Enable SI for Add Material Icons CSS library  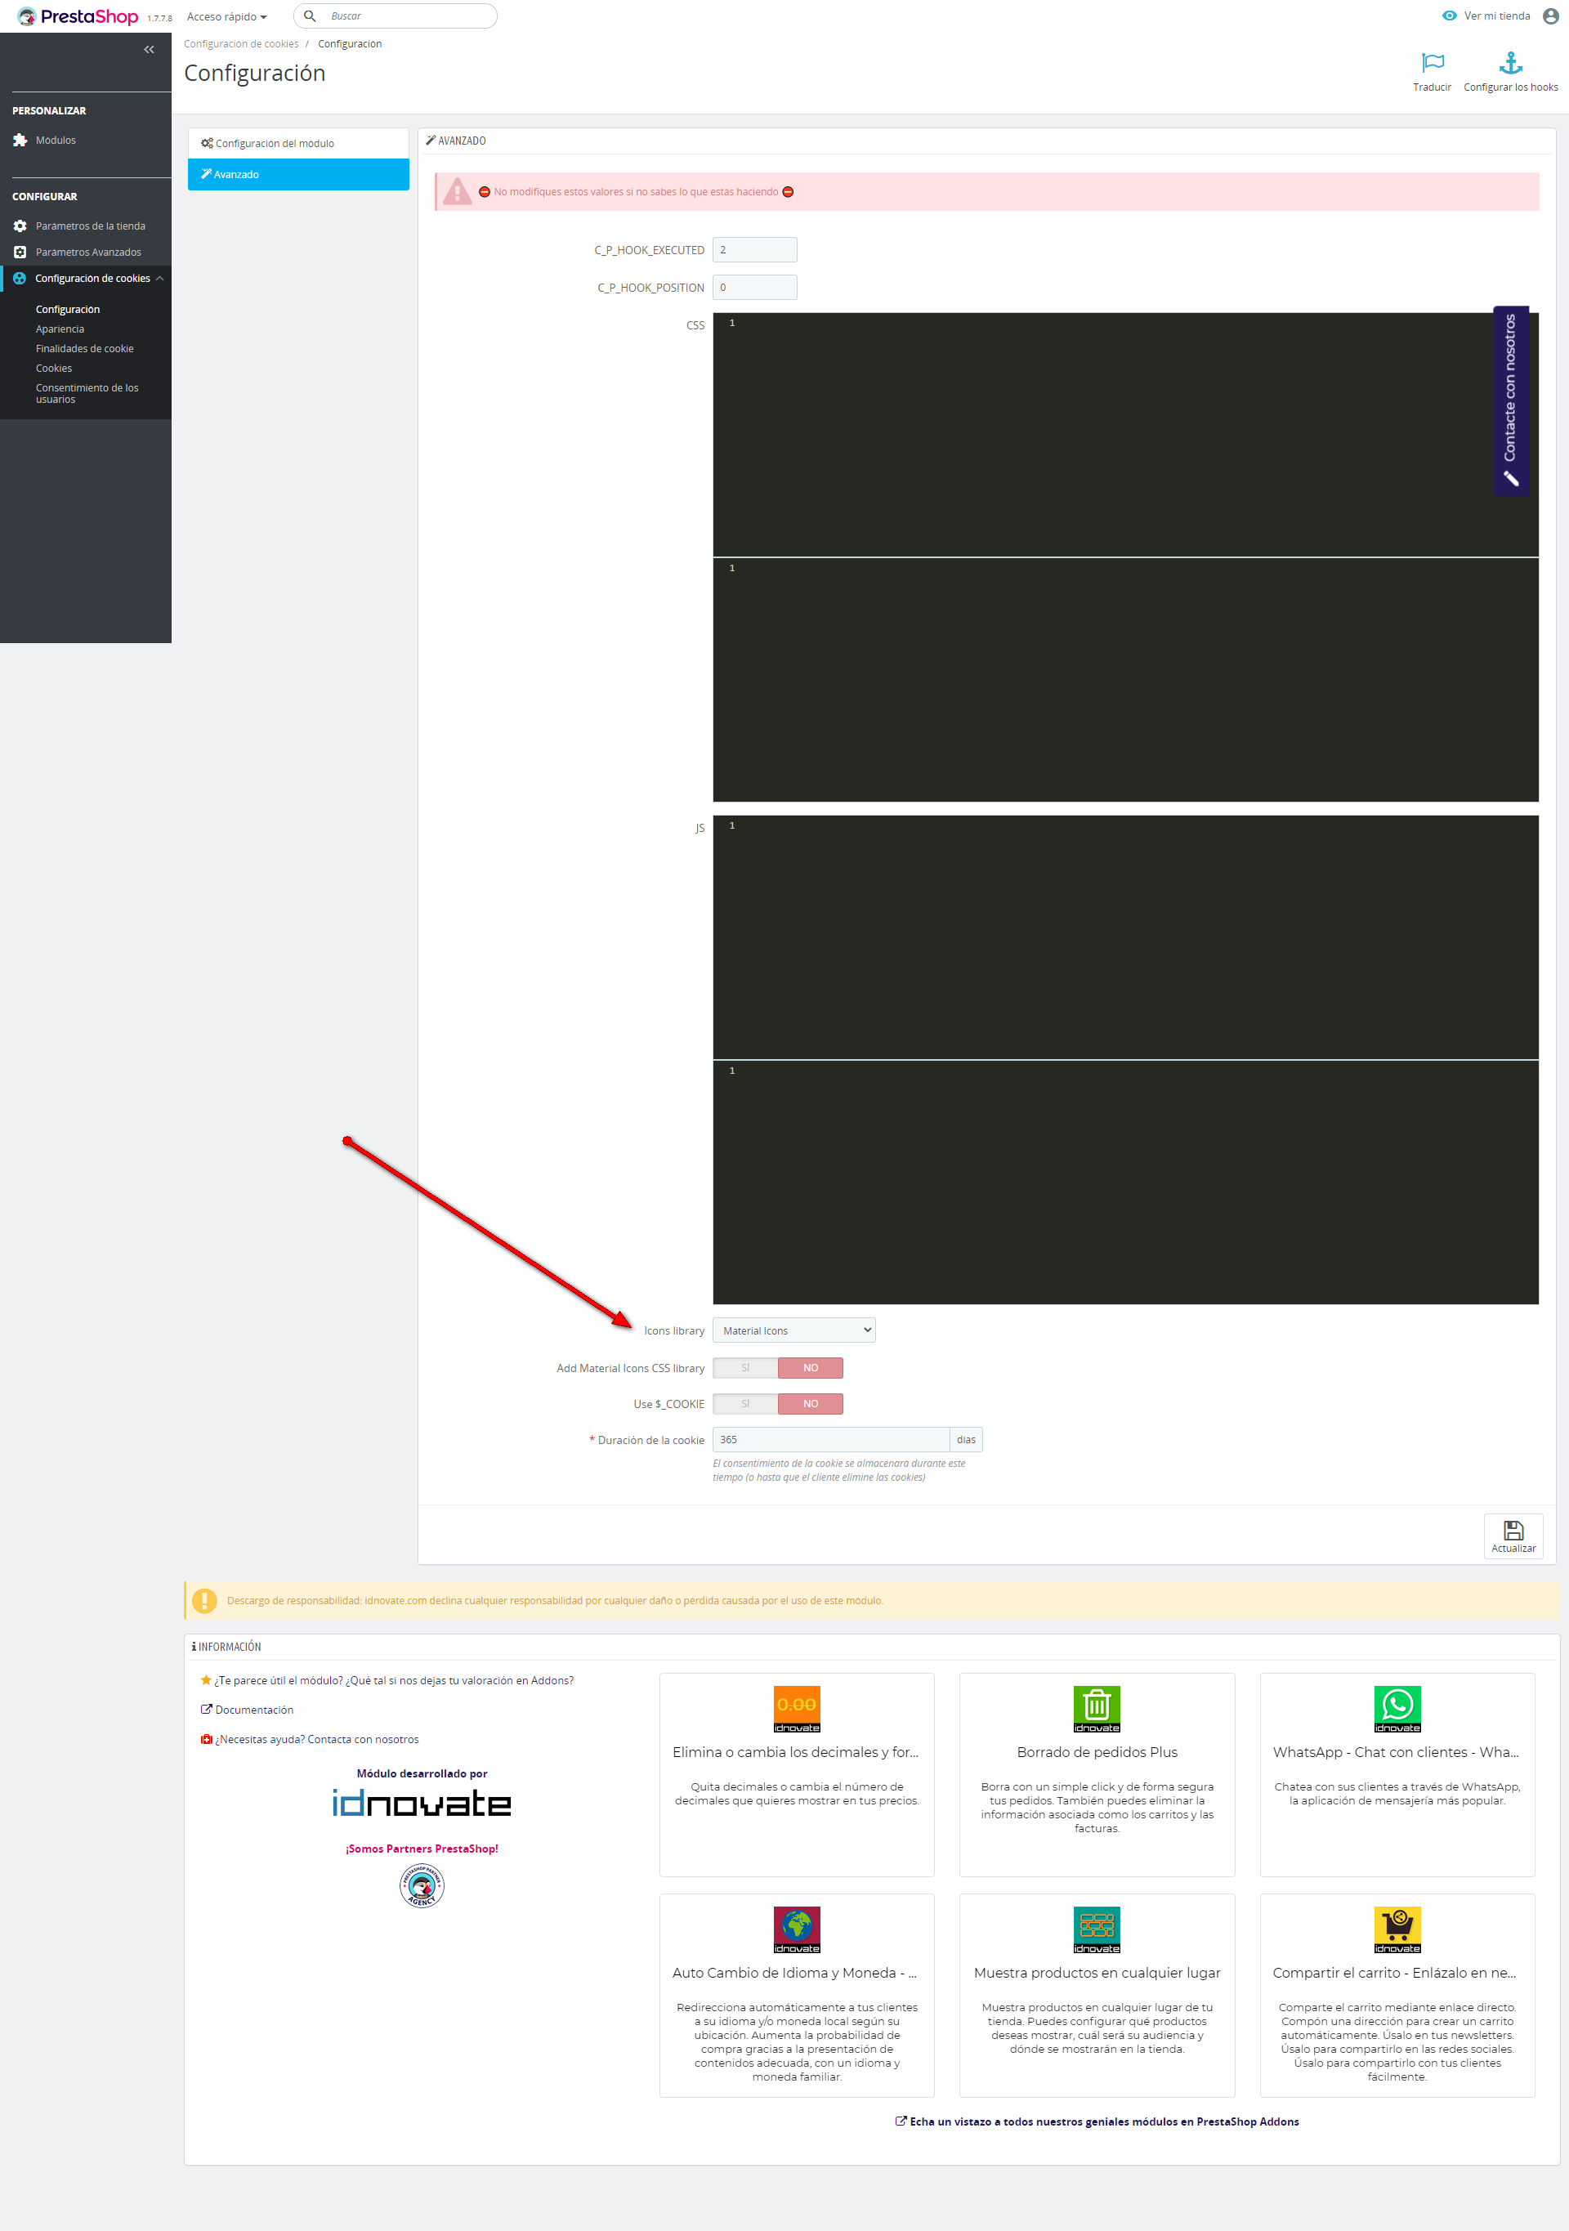tap(745, 1367)
